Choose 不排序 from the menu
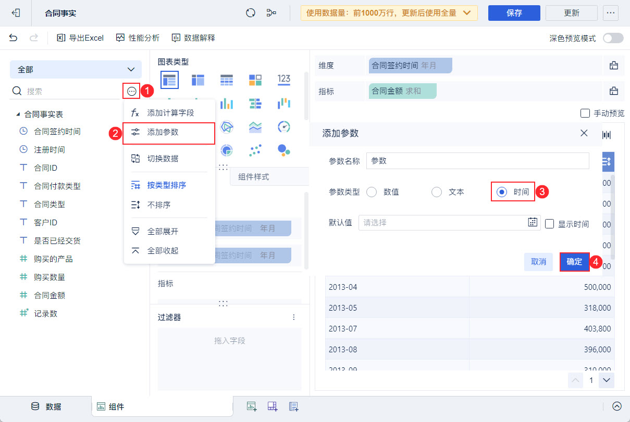This screenshot has width=630, height=422. point(169,205)
